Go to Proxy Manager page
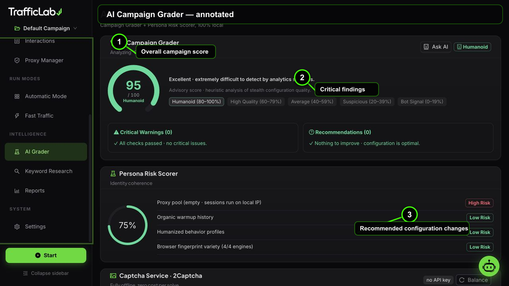This screenshot has width=509, height=286. 46,60
